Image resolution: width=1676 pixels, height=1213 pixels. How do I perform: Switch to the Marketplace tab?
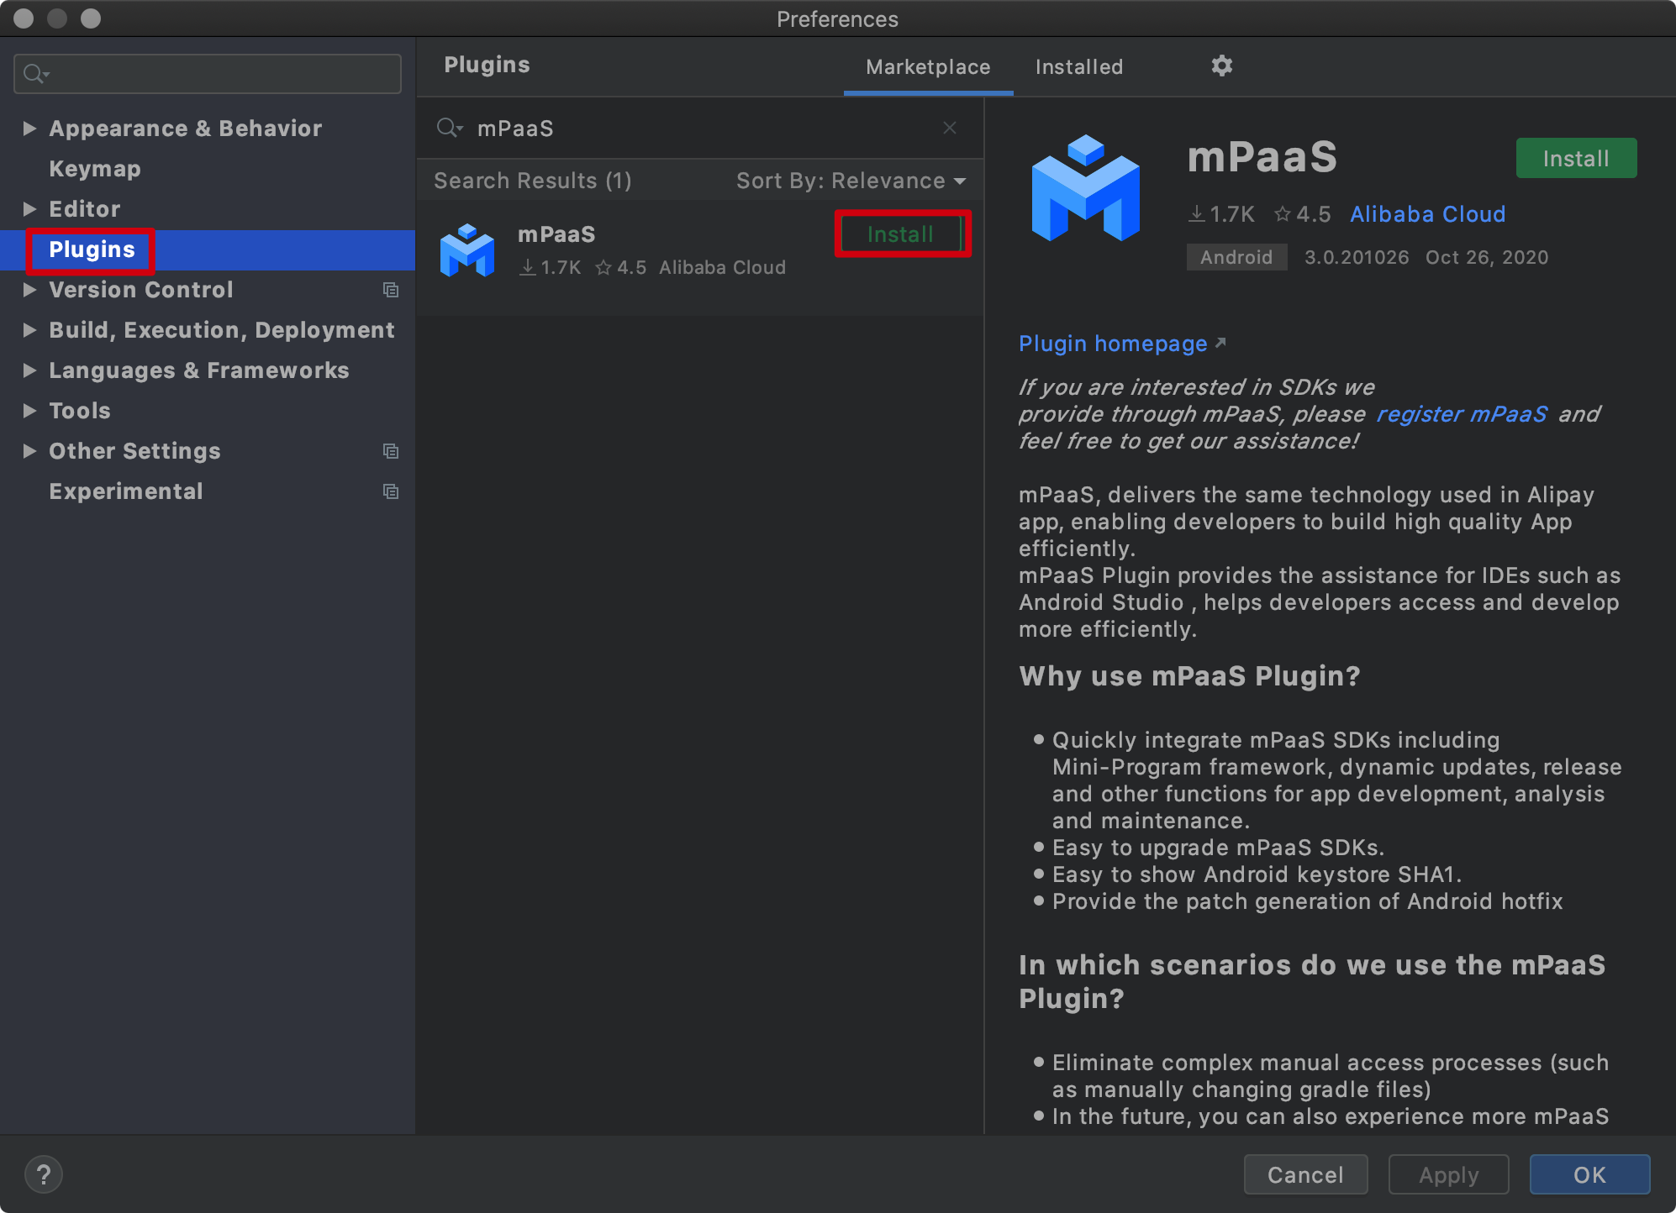[x=928, y=67]
